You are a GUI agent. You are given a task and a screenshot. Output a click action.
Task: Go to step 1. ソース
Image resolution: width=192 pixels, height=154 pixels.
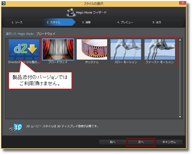(17, 22)
